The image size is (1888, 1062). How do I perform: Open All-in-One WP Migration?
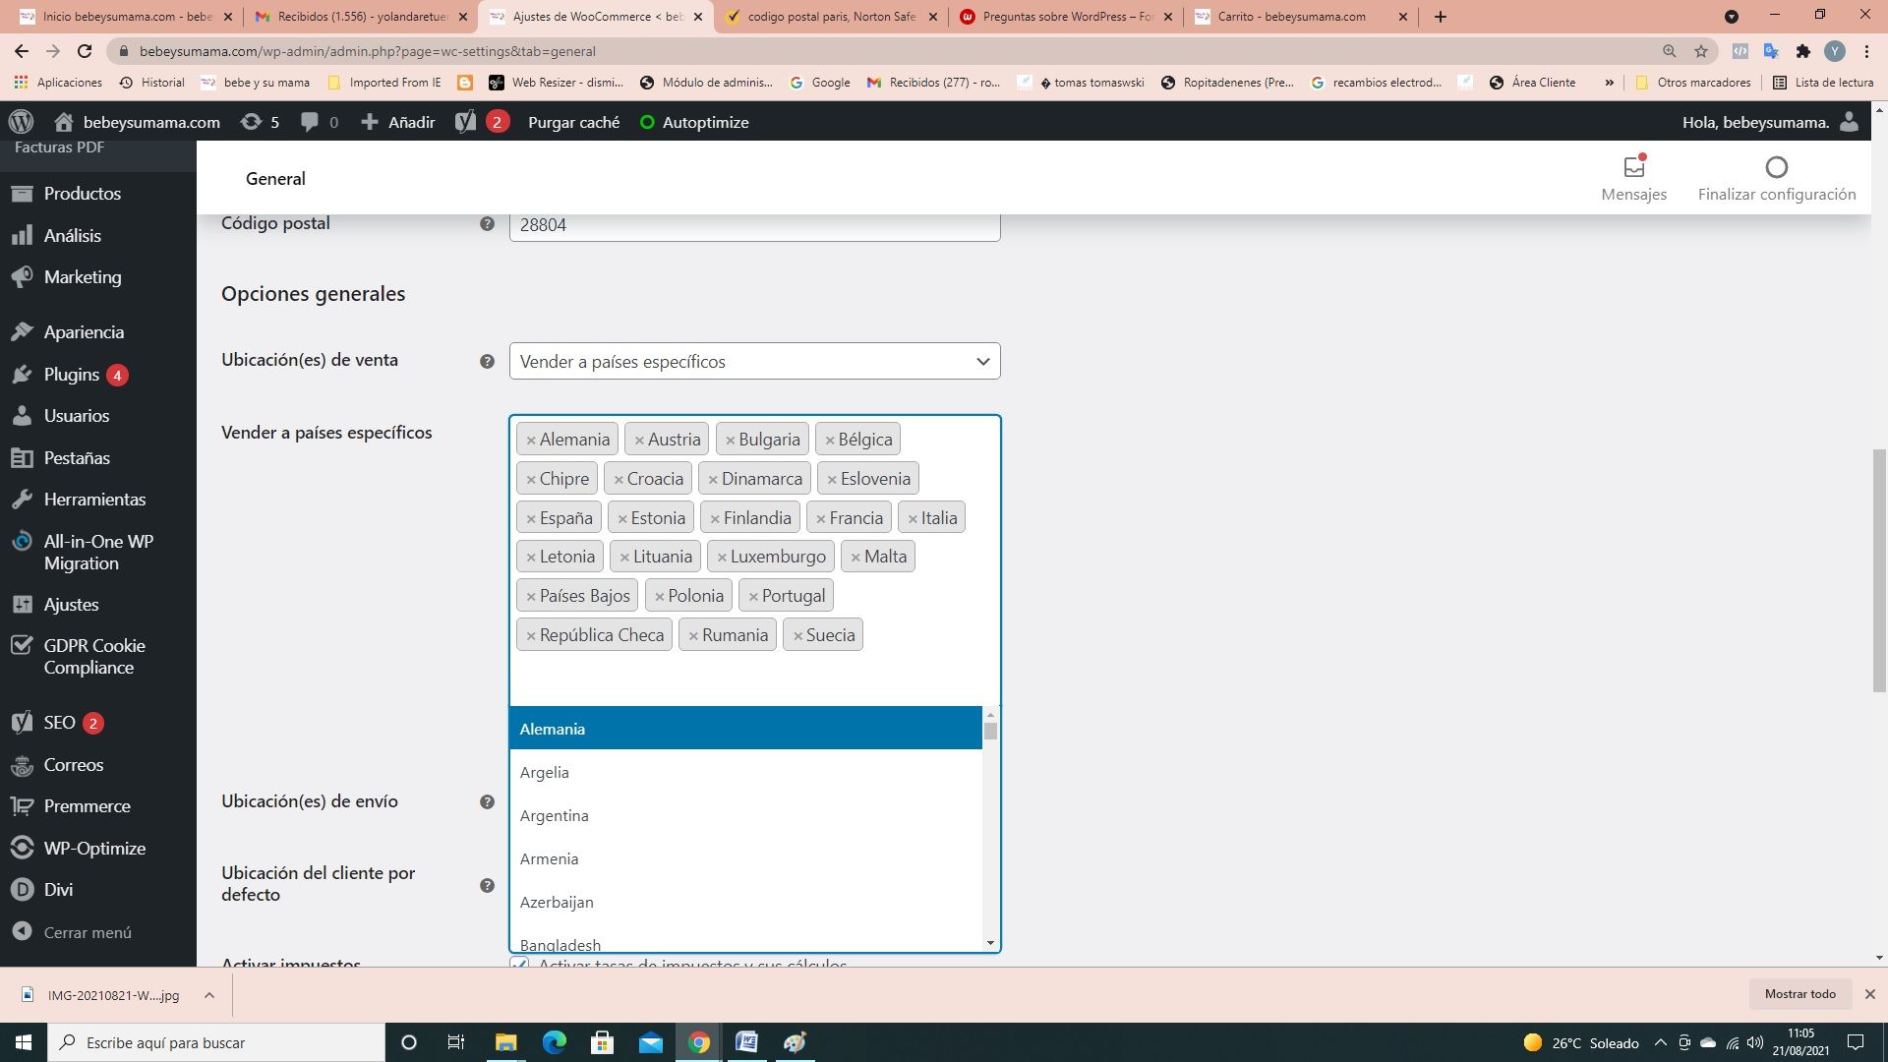(98, 553)
